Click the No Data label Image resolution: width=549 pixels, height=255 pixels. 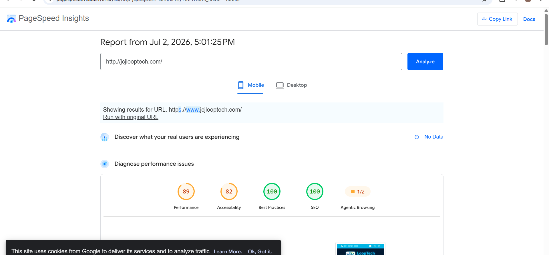(434, 137)
